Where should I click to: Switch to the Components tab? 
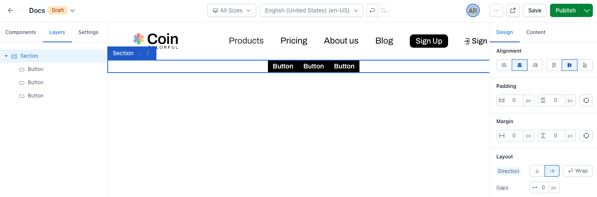(x=21, y=32)
